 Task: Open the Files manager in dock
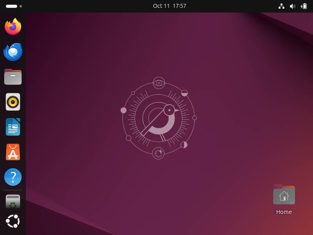(x=13, y=77)
